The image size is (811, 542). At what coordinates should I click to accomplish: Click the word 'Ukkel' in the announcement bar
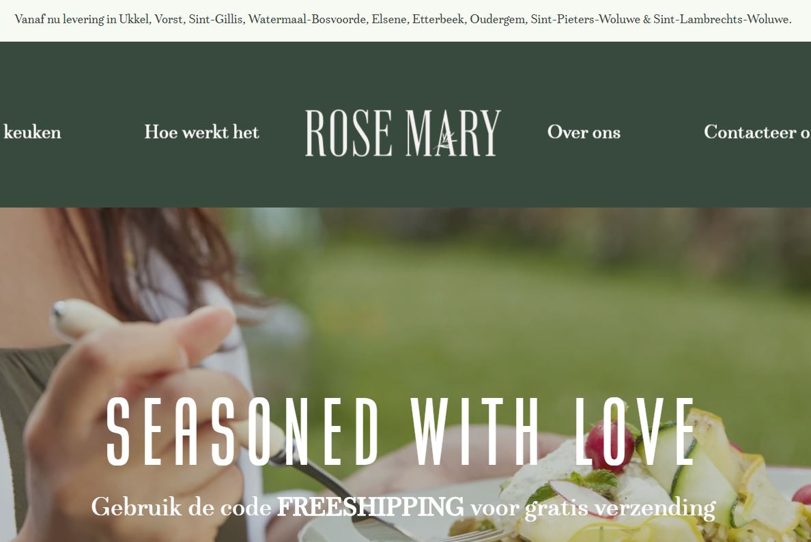[x=133, y=20]
